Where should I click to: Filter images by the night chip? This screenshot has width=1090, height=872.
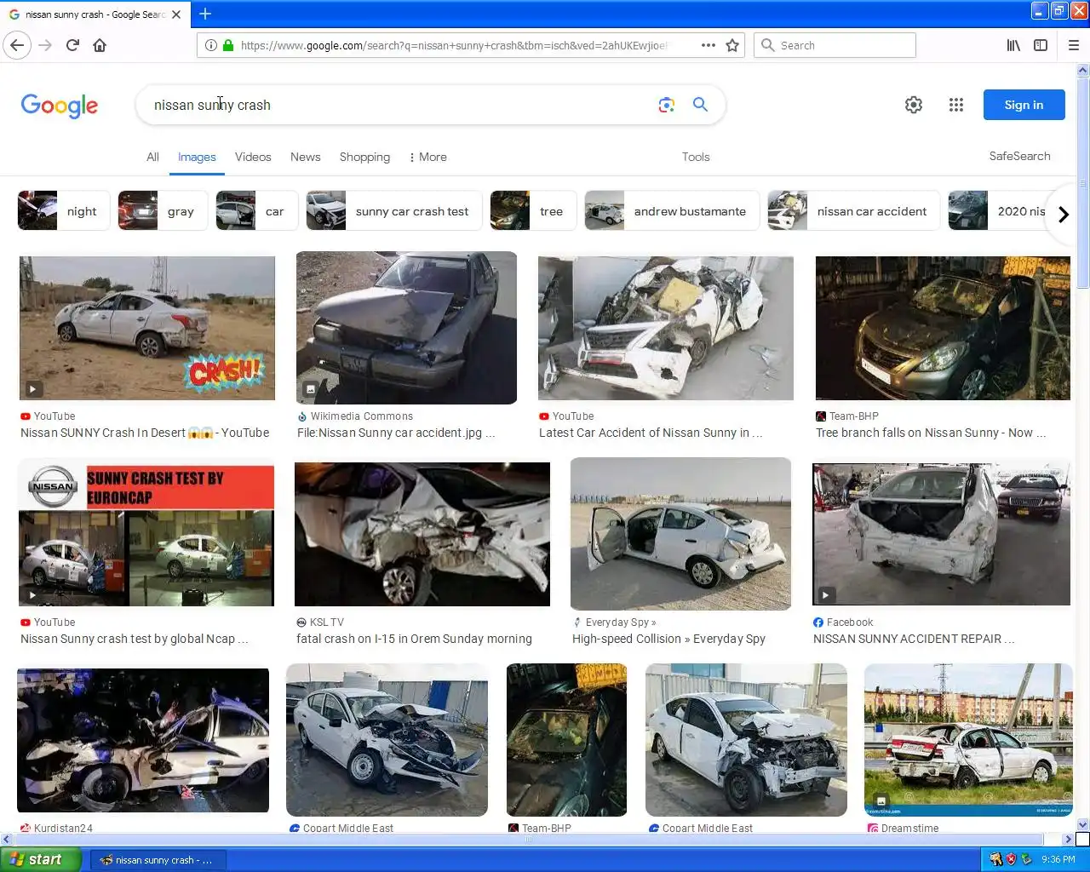[64, 211]
